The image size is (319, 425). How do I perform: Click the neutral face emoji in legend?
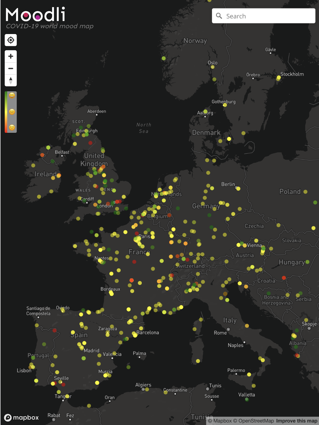(x=12, y=112)
